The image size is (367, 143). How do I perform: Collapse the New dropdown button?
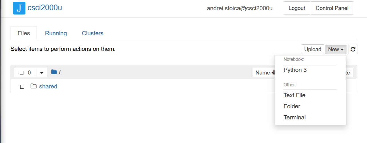[x=336, y=49]
